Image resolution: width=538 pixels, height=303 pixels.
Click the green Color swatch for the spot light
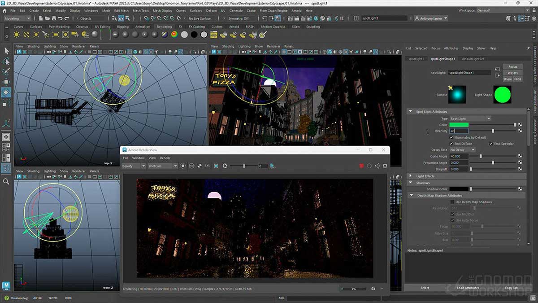tap(460, 125)
